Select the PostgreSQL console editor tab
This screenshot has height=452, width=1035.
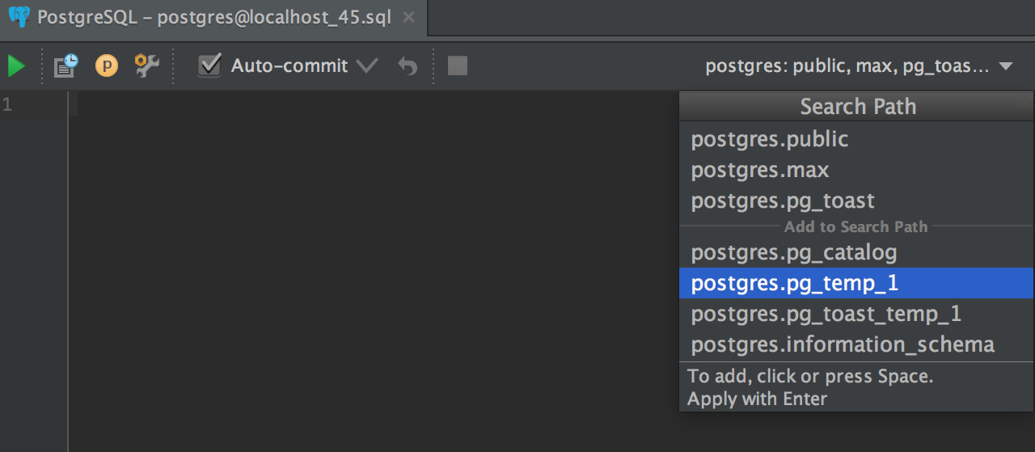click(x=213, y=18)
